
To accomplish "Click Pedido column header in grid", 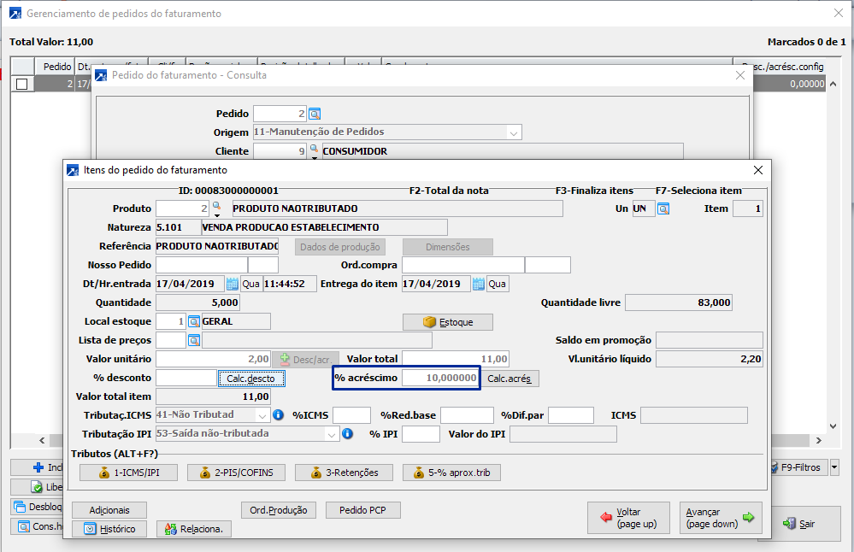I will pos(55,67).
